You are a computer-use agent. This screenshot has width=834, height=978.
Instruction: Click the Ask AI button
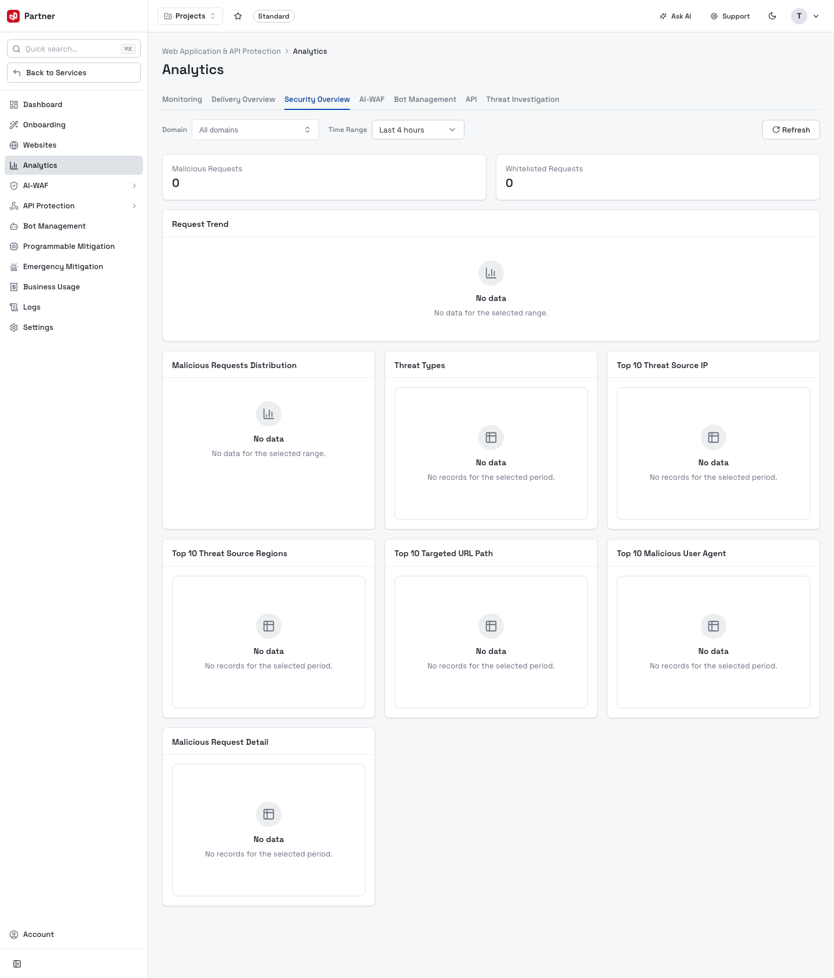tap(675, 16)
